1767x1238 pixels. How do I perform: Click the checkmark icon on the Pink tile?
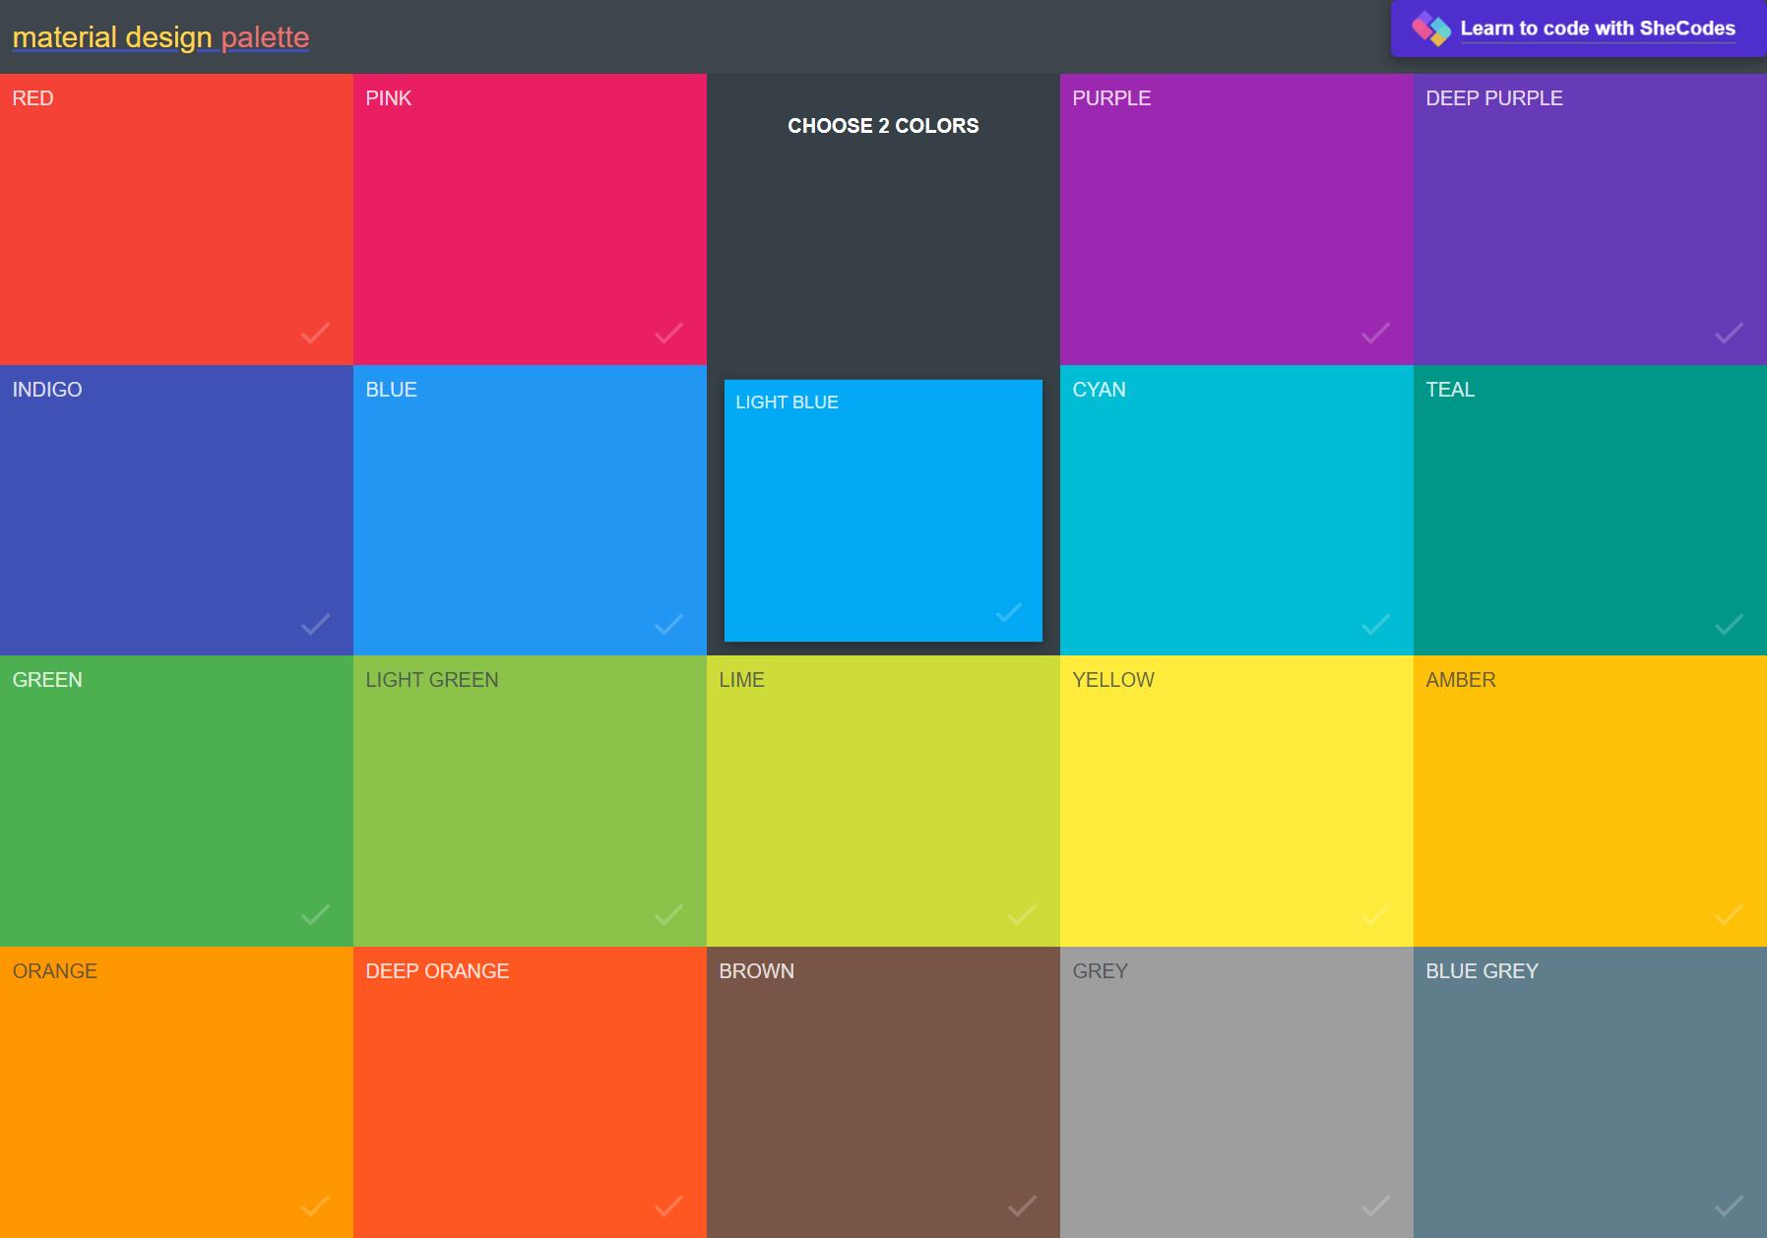(668, 334)
